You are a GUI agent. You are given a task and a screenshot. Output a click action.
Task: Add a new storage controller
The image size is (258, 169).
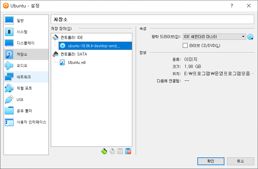click(104, 151)
